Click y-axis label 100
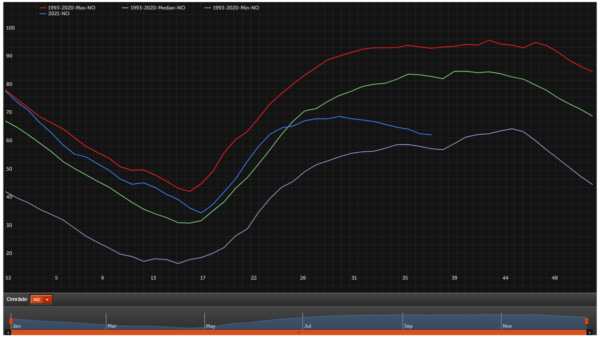Image resolution: width=600 pixels, height=338 pixels. (10, 27)
